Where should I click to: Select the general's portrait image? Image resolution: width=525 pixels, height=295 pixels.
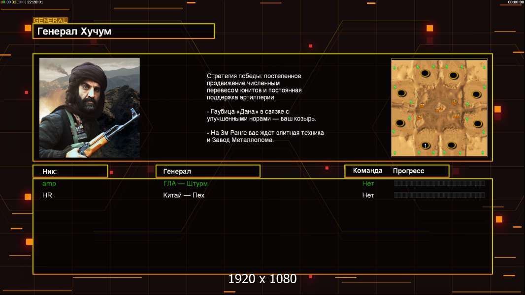(90, 108)
